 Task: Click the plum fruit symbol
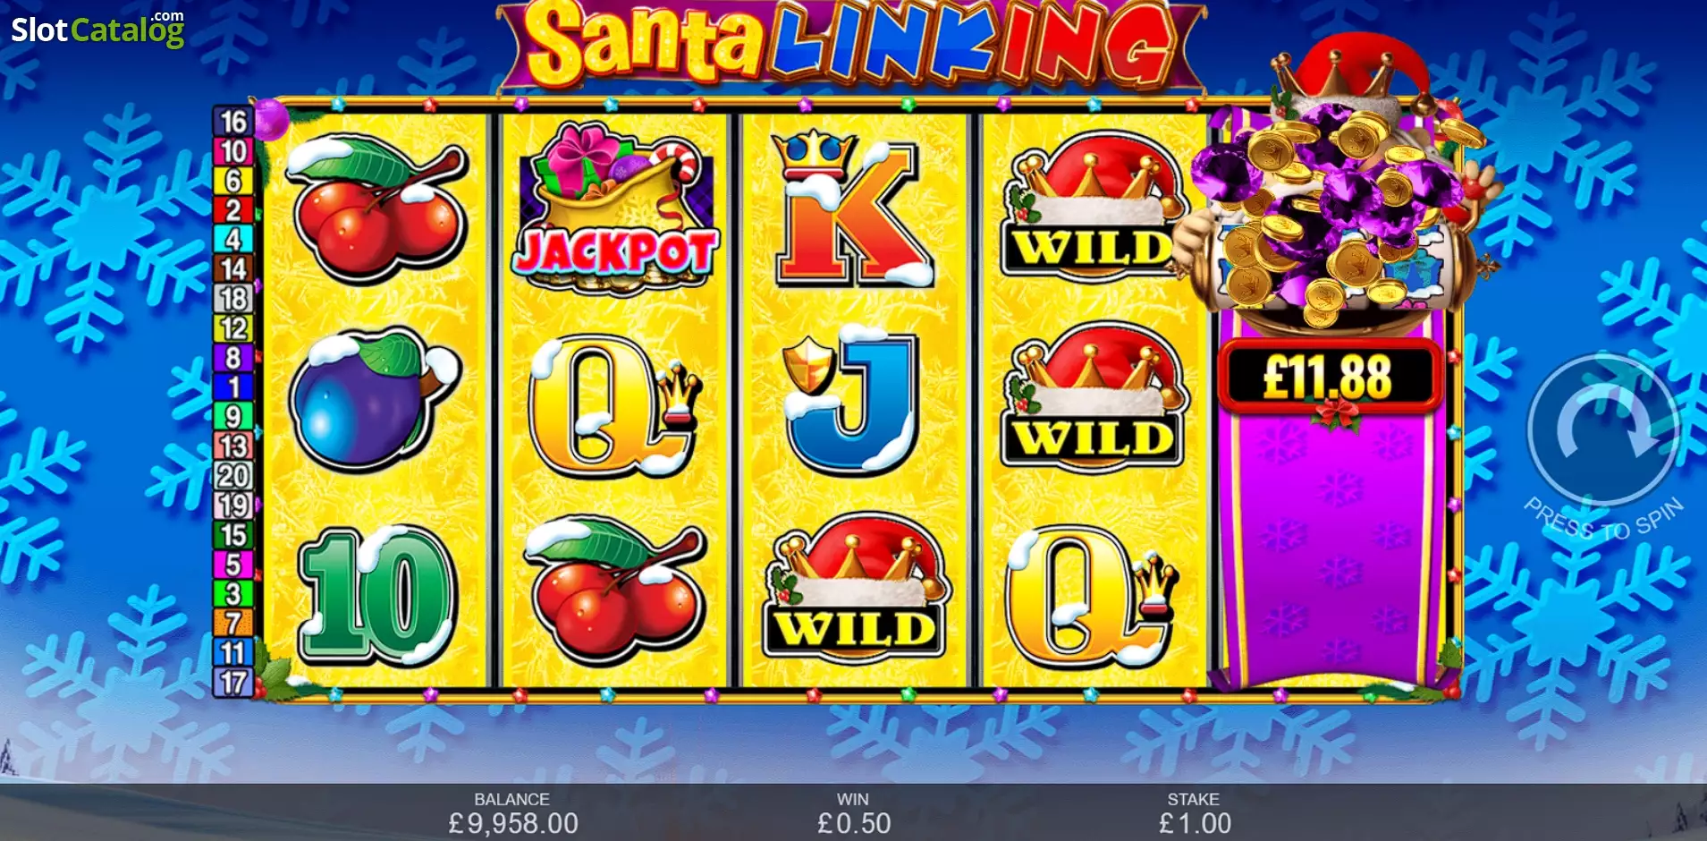[374, 400]
